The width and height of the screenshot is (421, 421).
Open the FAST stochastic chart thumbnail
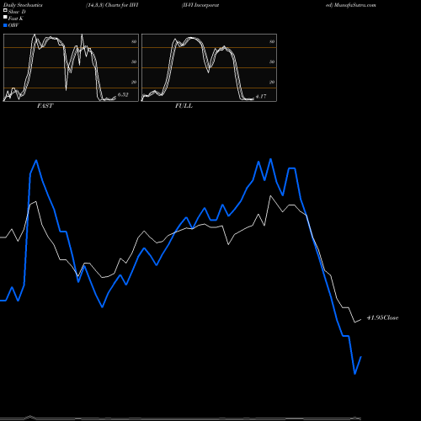(71, 67)
